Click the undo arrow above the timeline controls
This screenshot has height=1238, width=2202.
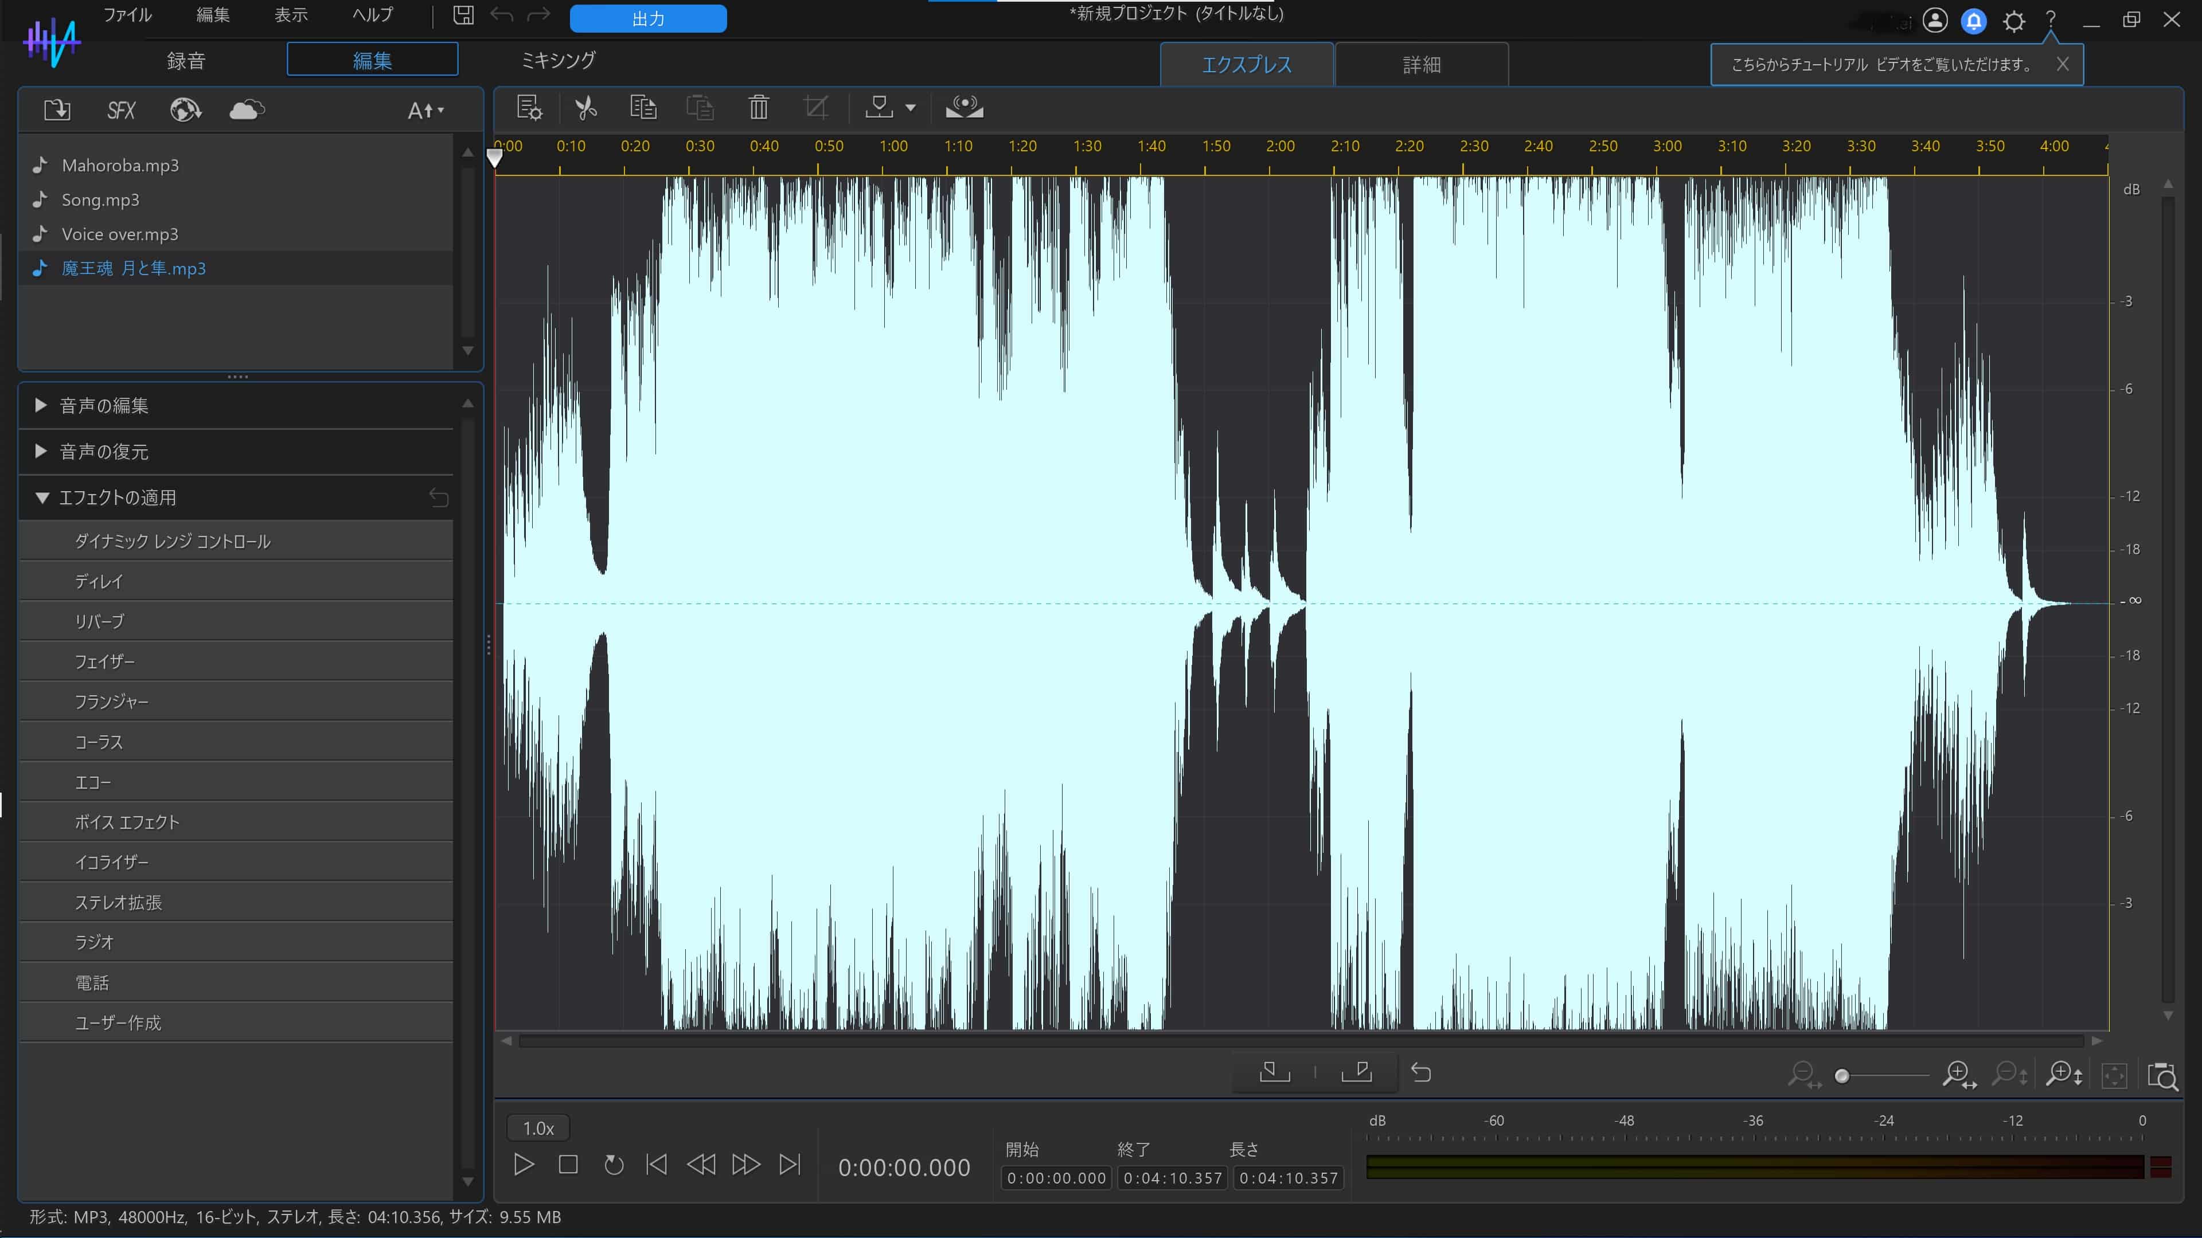pos(1422,1072)
